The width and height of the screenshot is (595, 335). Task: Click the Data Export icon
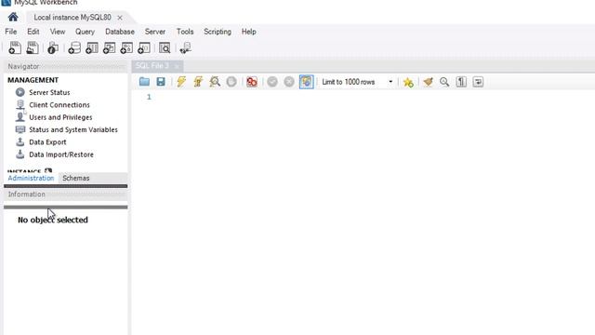click(20, 142)
